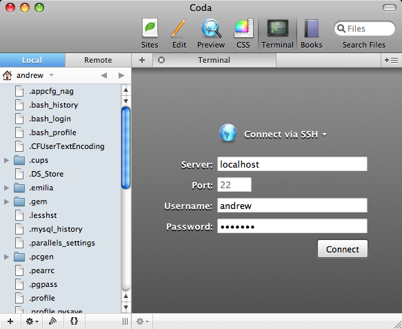The height and width of the screenshot is (329, 402).
Task: Open the Sites view
Action: [x=150, y=33]
